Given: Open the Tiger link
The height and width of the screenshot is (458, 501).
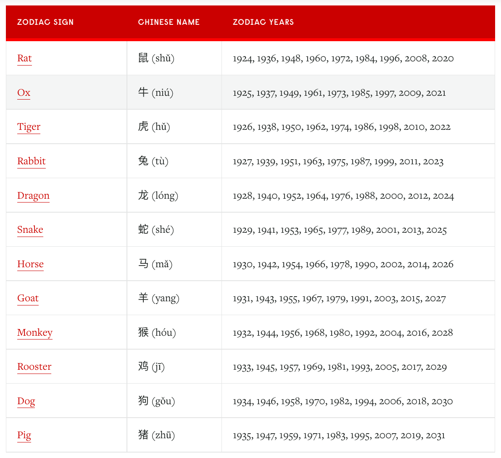Looking at the screenshot, I should (x=29, y=127).
